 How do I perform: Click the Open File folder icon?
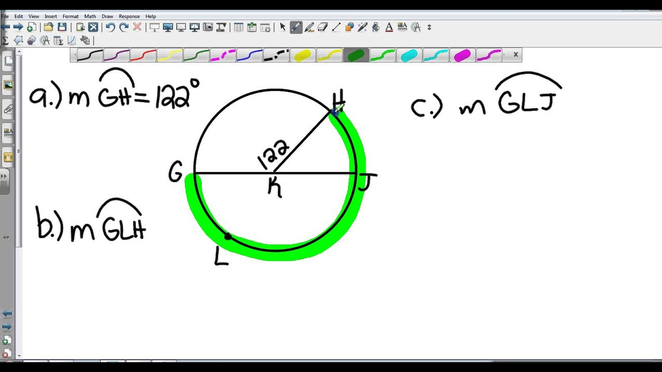coord(49,27)
